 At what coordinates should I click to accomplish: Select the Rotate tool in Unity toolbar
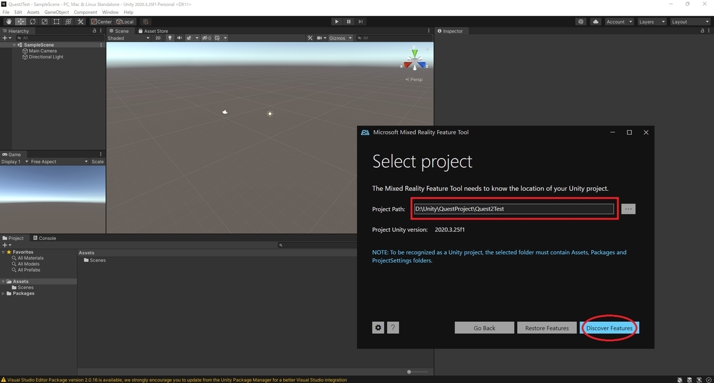(32, 21)
